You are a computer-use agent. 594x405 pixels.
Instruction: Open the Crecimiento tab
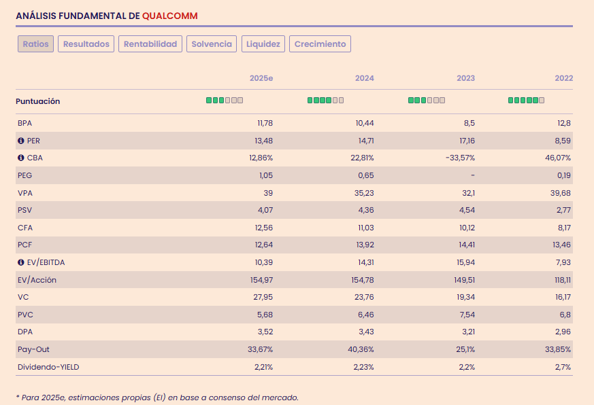coord(320,44)
